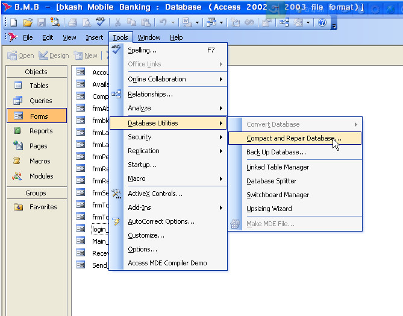This screenshot has height=316, width=403.
Task: Click the Spelling check toolbar icon
Action: (100, 22)
